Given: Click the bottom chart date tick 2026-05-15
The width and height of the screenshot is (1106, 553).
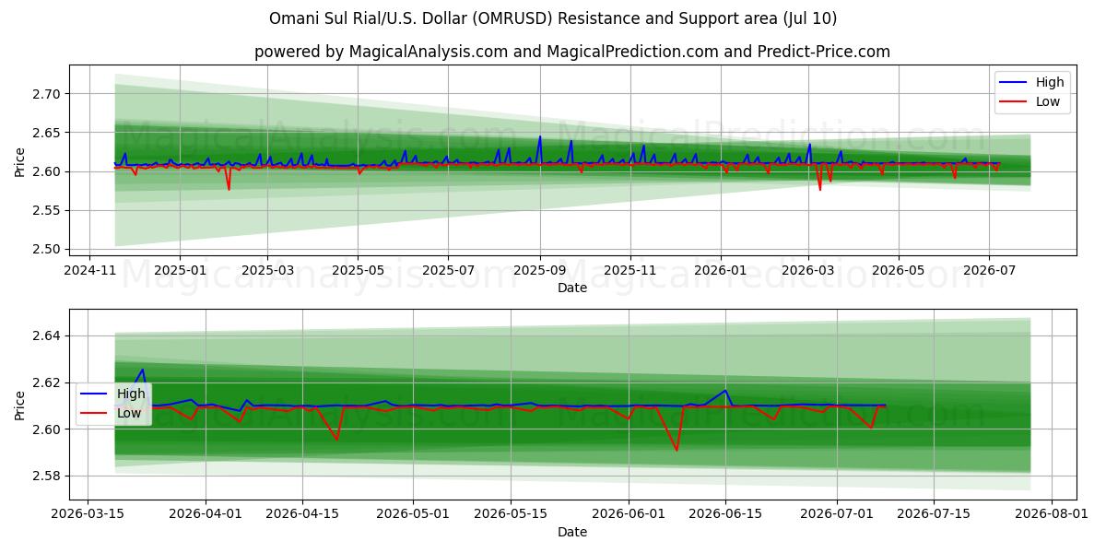Looking at the screenshot, I should [511, 515].
